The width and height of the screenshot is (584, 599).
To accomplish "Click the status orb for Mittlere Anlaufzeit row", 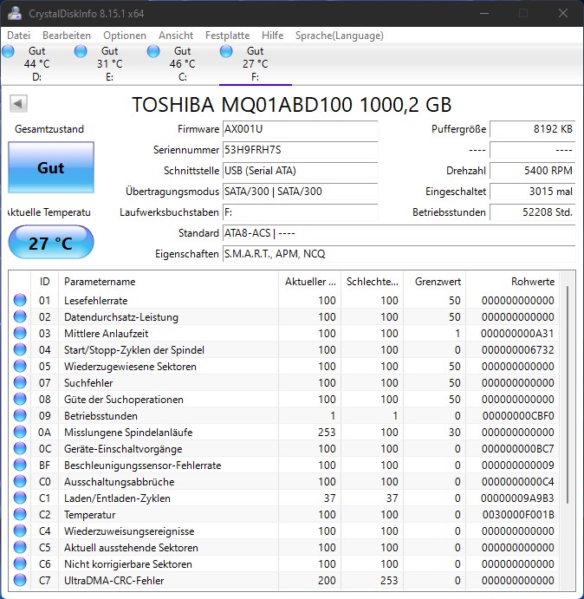I will tap(20, 333).
